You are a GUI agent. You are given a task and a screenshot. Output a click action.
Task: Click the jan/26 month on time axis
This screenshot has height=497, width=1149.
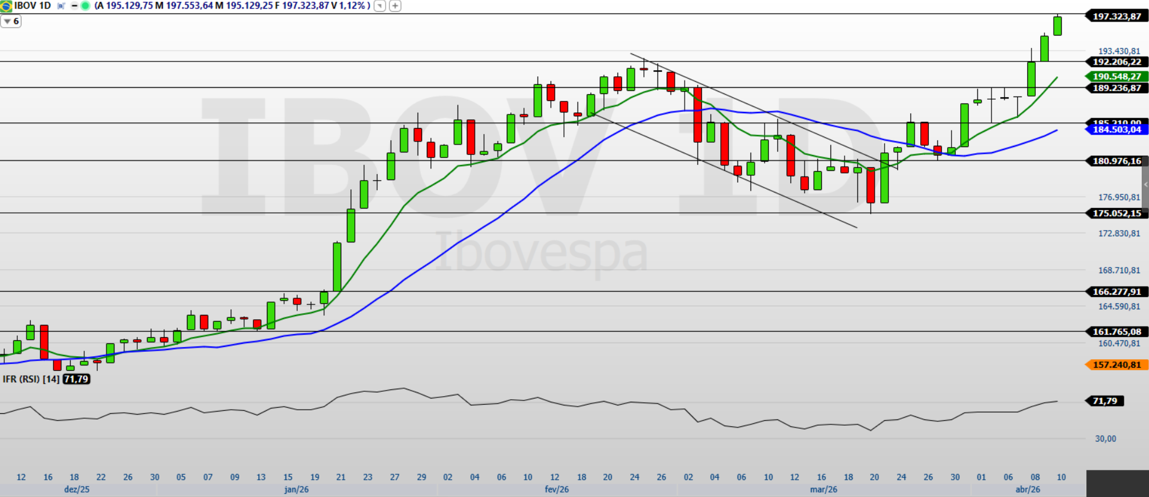coord(296,490)
